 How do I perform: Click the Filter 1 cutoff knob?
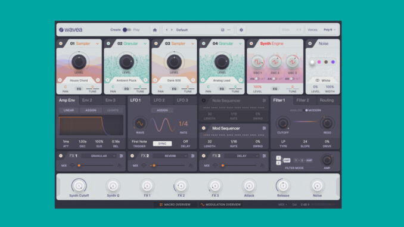[282, 123]
